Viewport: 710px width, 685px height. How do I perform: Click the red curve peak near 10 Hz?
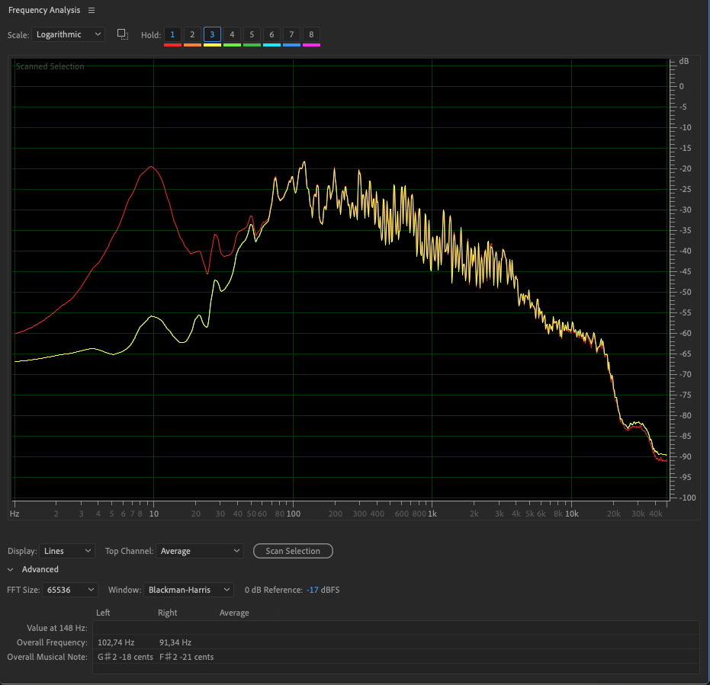click(151, 167)
